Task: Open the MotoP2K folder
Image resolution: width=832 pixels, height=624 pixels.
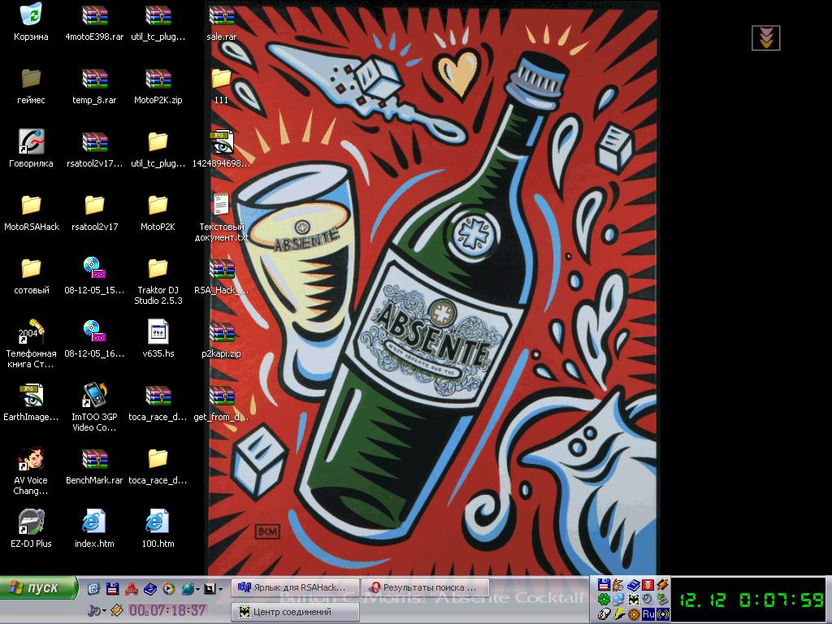Action: (x=158, y=211)
